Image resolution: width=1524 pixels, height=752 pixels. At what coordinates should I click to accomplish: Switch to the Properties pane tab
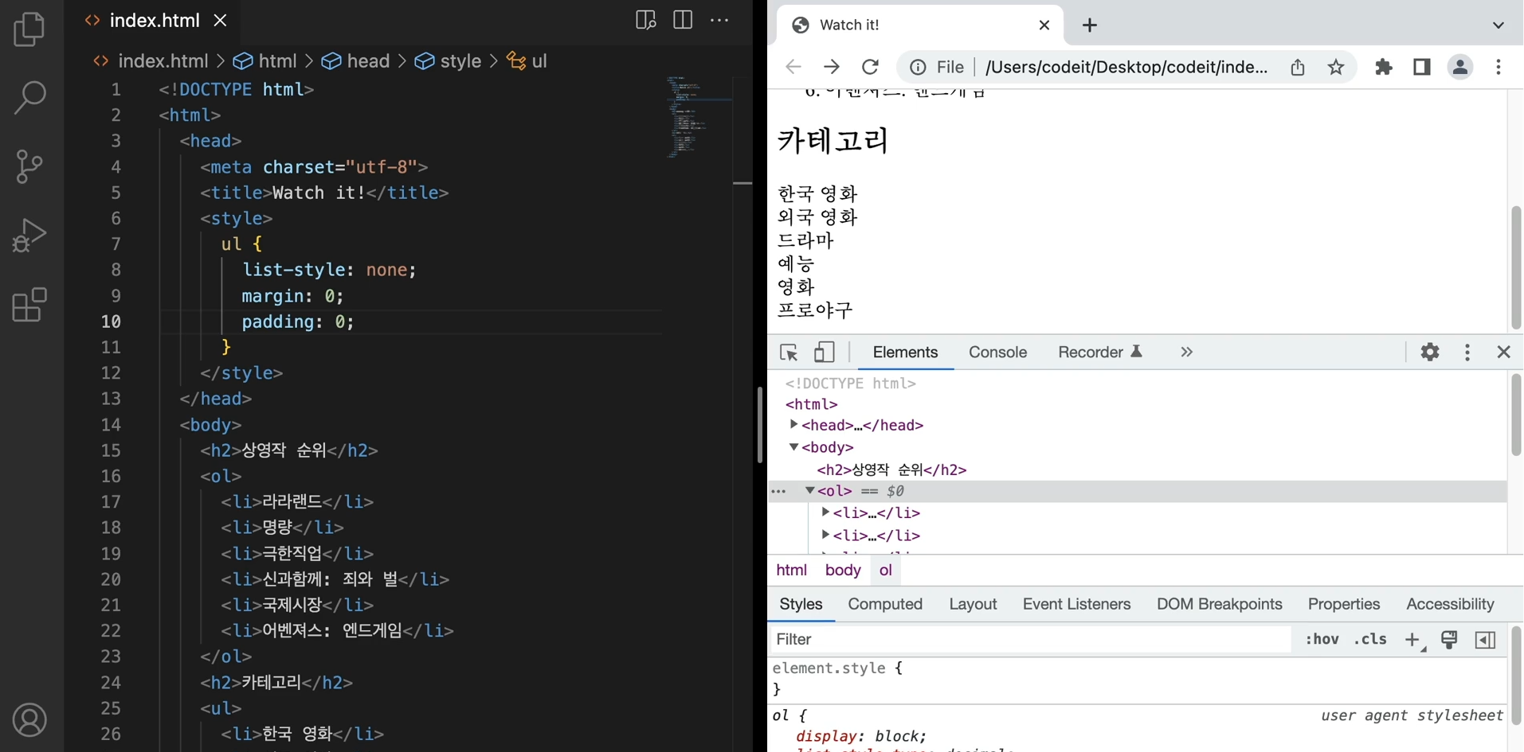click(1344, 604)
